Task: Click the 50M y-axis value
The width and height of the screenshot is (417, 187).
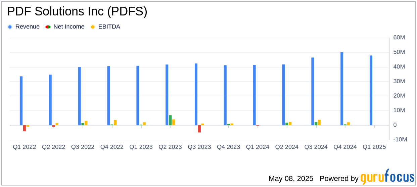Action: coord(399,52)
